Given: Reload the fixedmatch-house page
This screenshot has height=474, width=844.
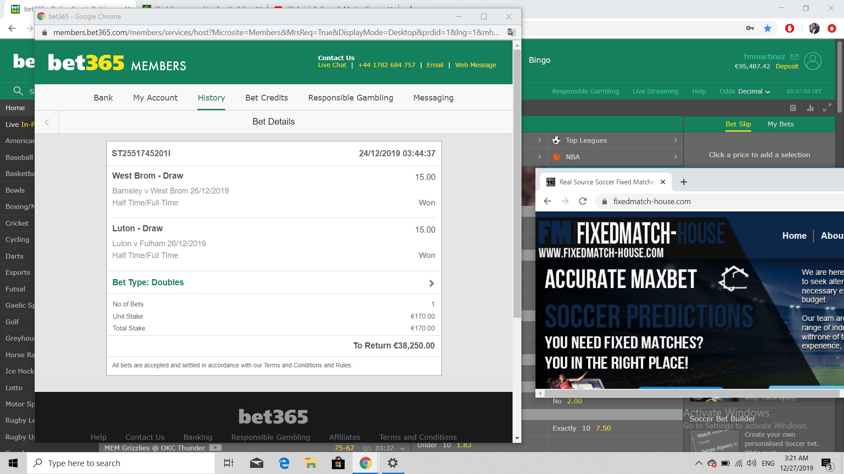Looking at the screenshot, I should 583,201.
